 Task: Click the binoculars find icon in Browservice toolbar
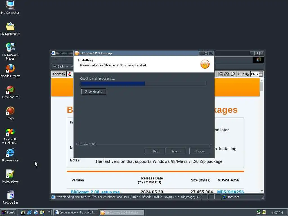[x=227, y=74]
